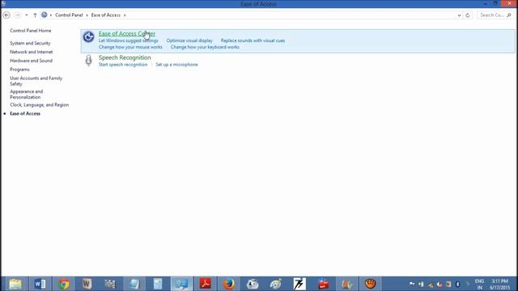Open User Accounts and Family Safety
The height and width of the screenshot is (291, 518).
[36, 81]
